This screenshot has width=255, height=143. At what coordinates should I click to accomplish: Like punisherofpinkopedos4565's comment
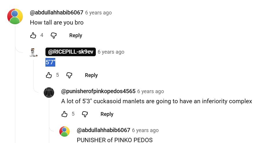point(64,114)
